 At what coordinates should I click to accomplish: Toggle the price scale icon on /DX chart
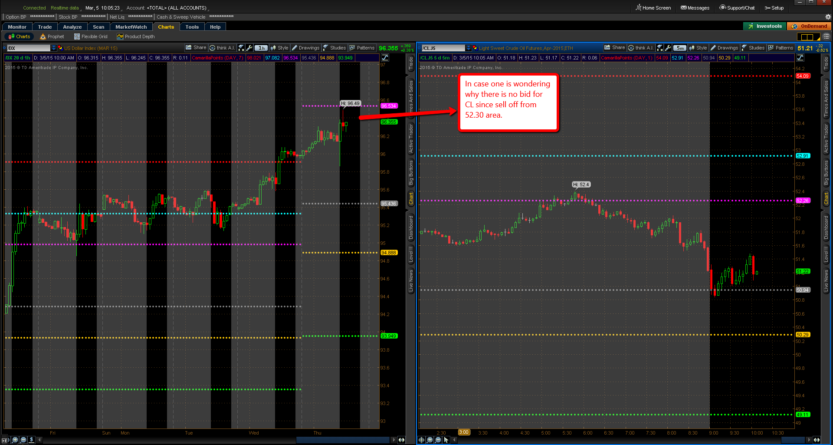(385, 58)
